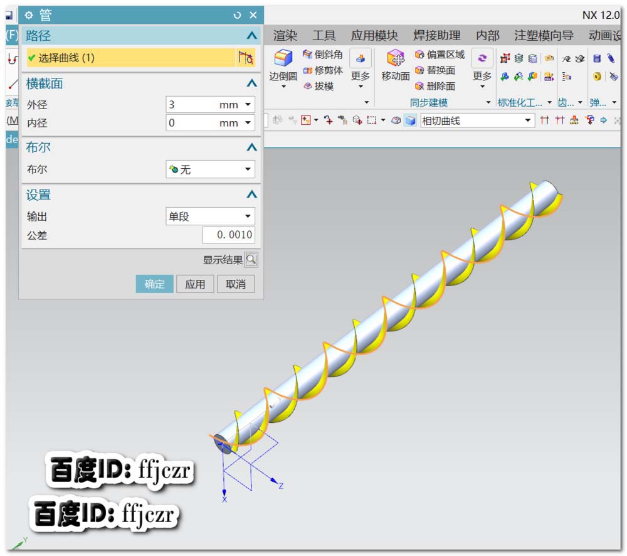Collapse the 路径 section
The height and width of the screenshot is (556, 627).
pos(251,36)
